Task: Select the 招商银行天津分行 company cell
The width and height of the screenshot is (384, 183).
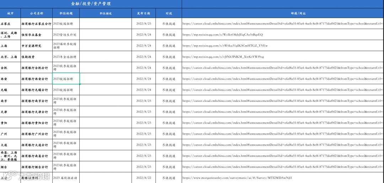Action: point(37,111)
